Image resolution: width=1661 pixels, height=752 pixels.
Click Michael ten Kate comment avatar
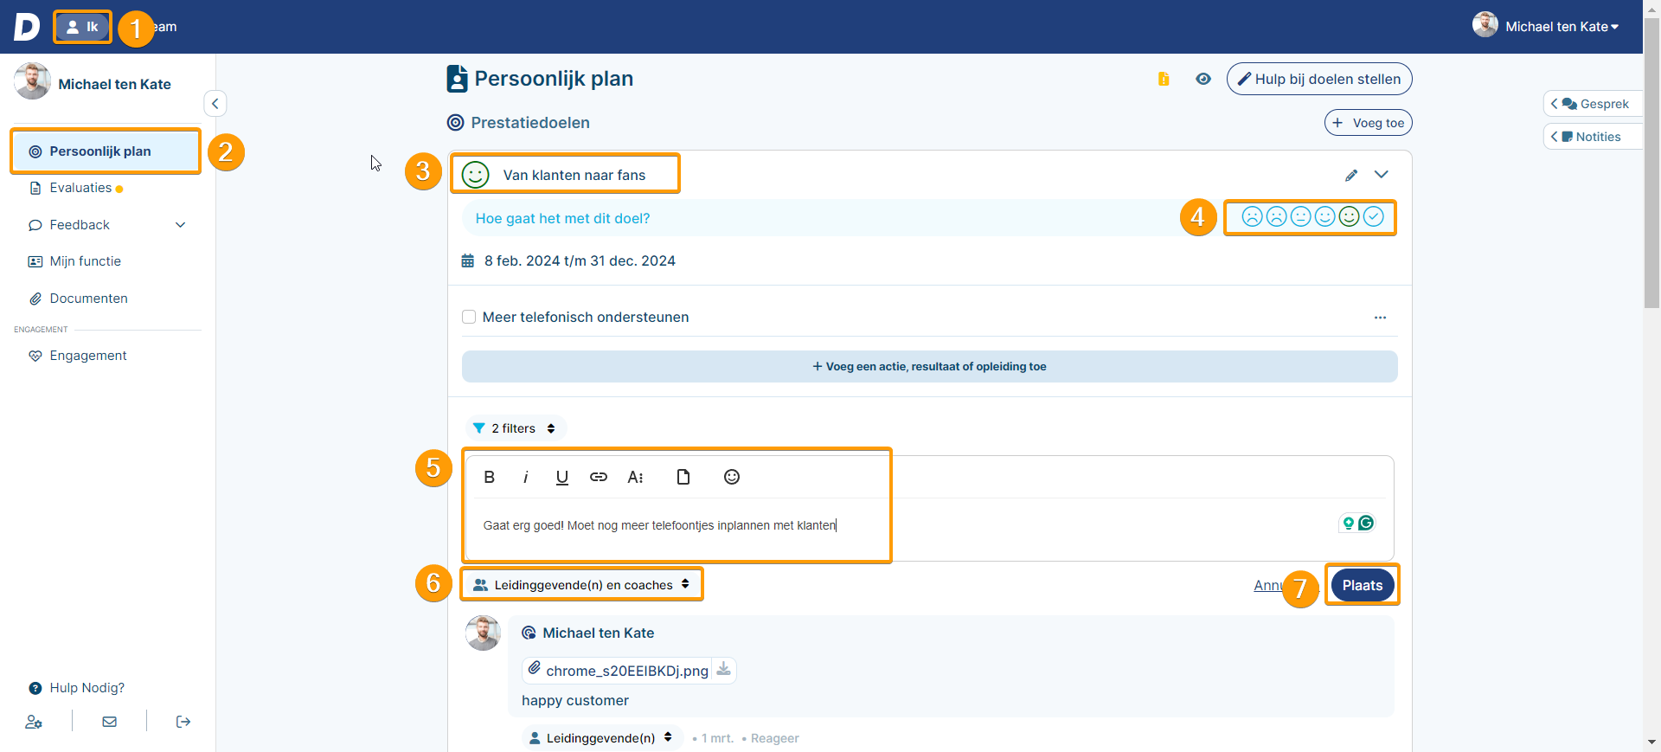483,633
